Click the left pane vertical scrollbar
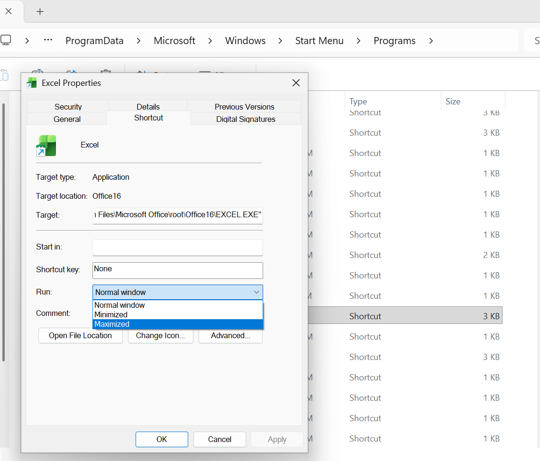The height and width of the screenshot is (461, 540). coord(3,232)
